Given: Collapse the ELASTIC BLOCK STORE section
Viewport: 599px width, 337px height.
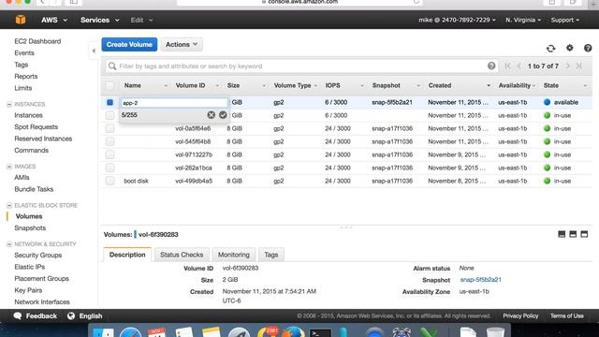Looking at the screenshot, I should 9,205.
